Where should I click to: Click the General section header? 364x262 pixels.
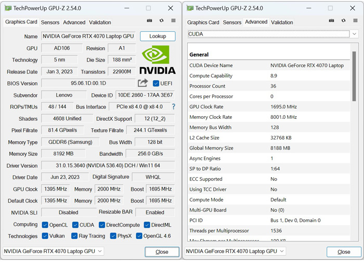point(199,55)
